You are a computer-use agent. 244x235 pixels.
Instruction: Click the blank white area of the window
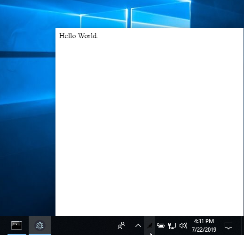click(150, 126)
